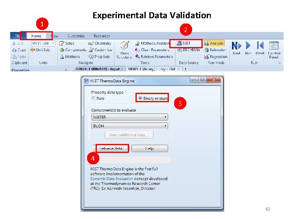Click the NIST ThermoData Engine title icon

[x=86, y=81]
